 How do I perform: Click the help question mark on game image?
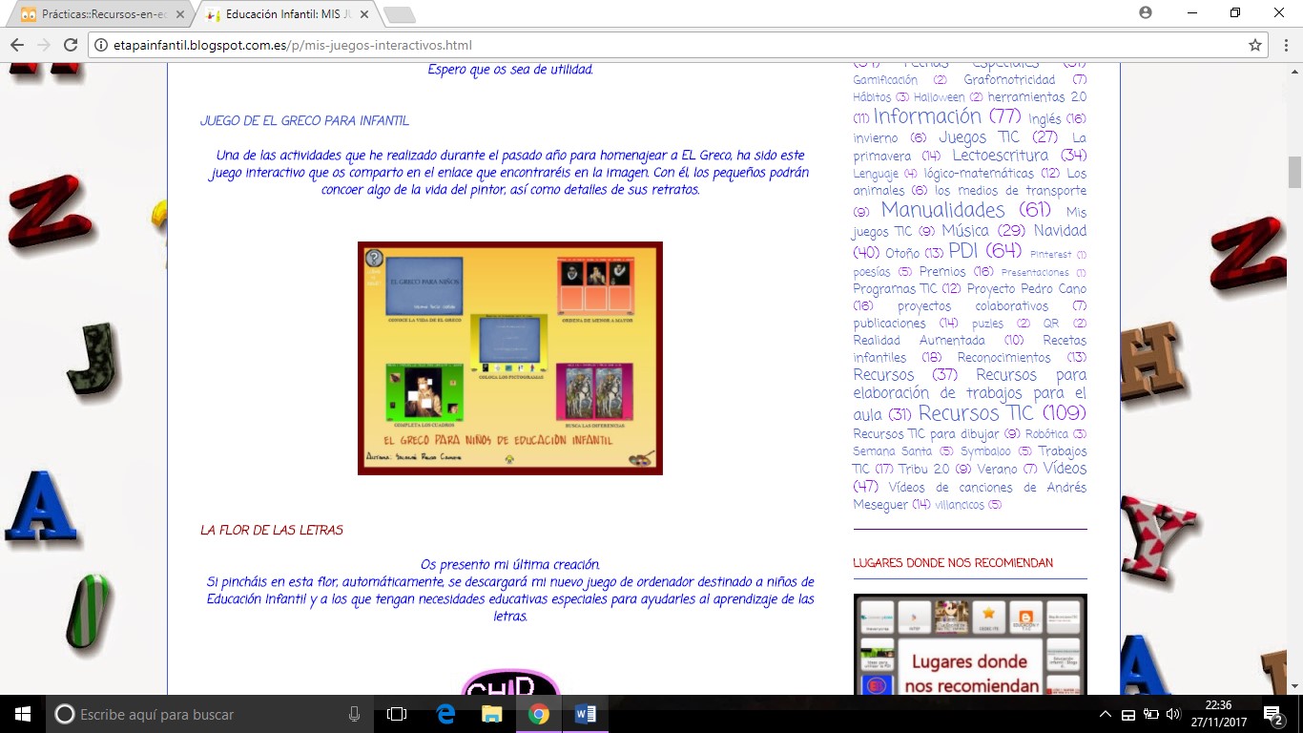click(374, 258)
